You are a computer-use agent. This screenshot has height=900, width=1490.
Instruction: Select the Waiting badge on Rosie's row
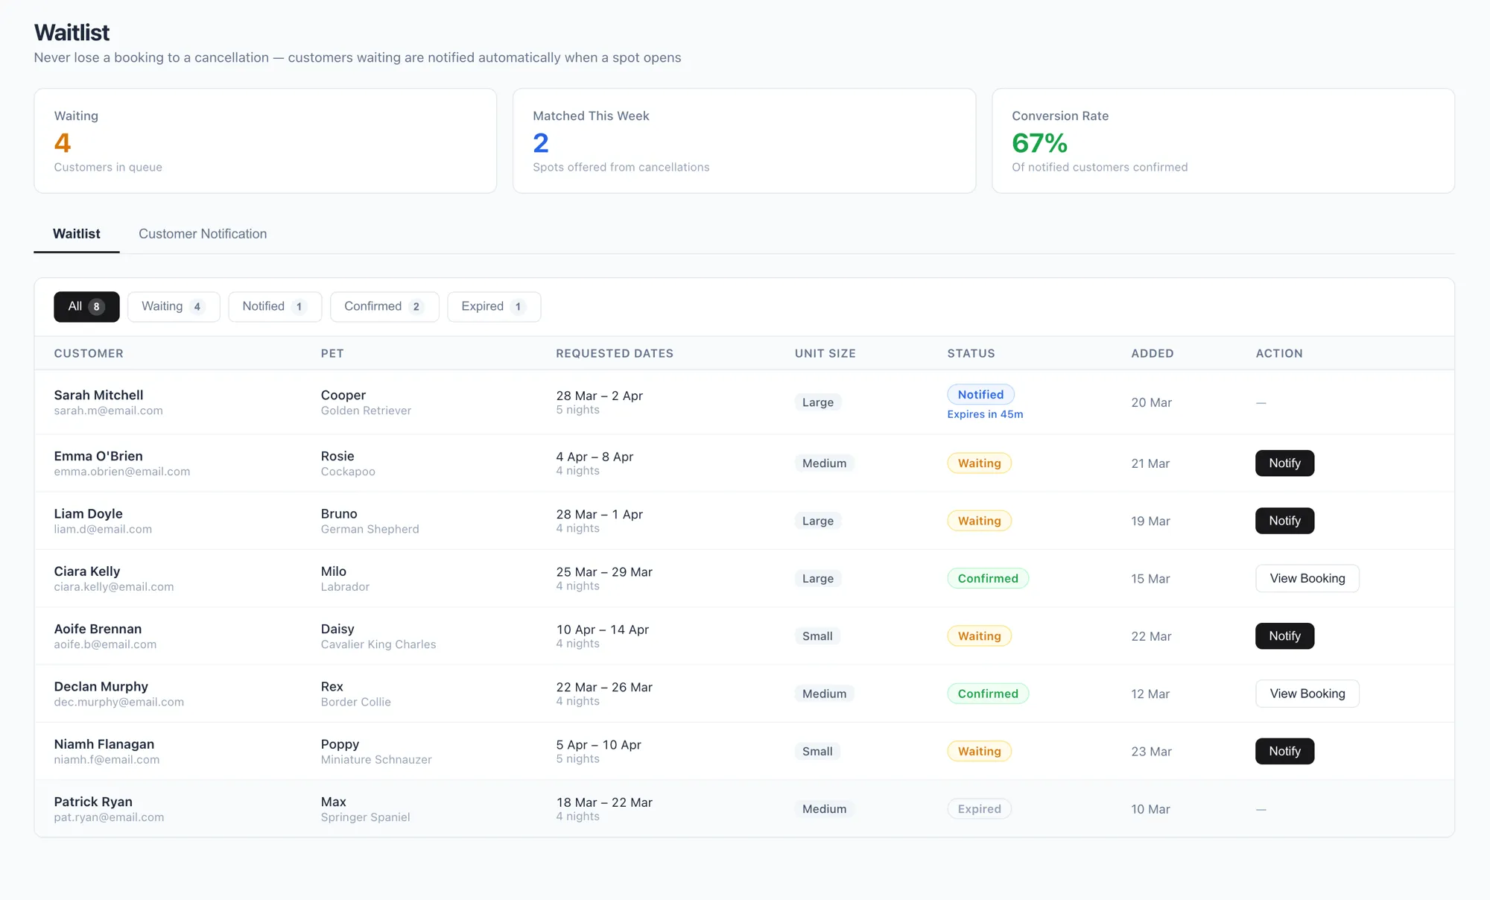pyautogui.click(x=978, y=463)
